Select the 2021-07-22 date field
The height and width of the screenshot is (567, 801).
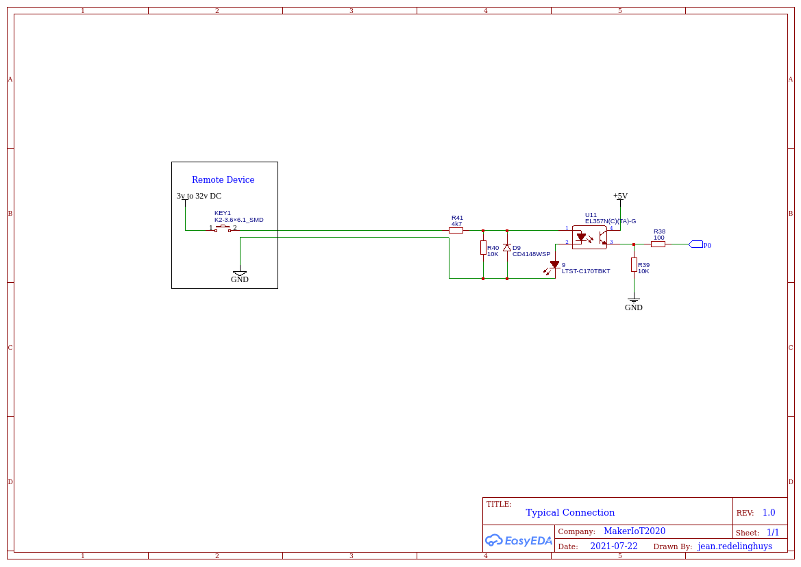613,546
